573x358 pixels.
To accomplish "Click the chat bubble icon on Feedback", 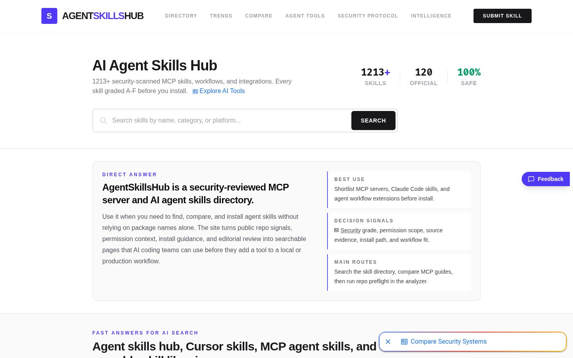I will point(531,179).
